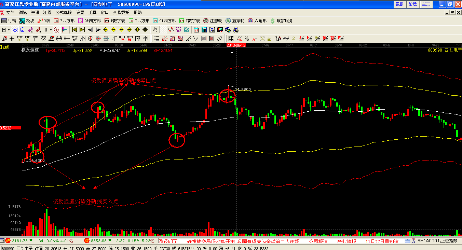Click the 客服 customer service button

(399, 4)
